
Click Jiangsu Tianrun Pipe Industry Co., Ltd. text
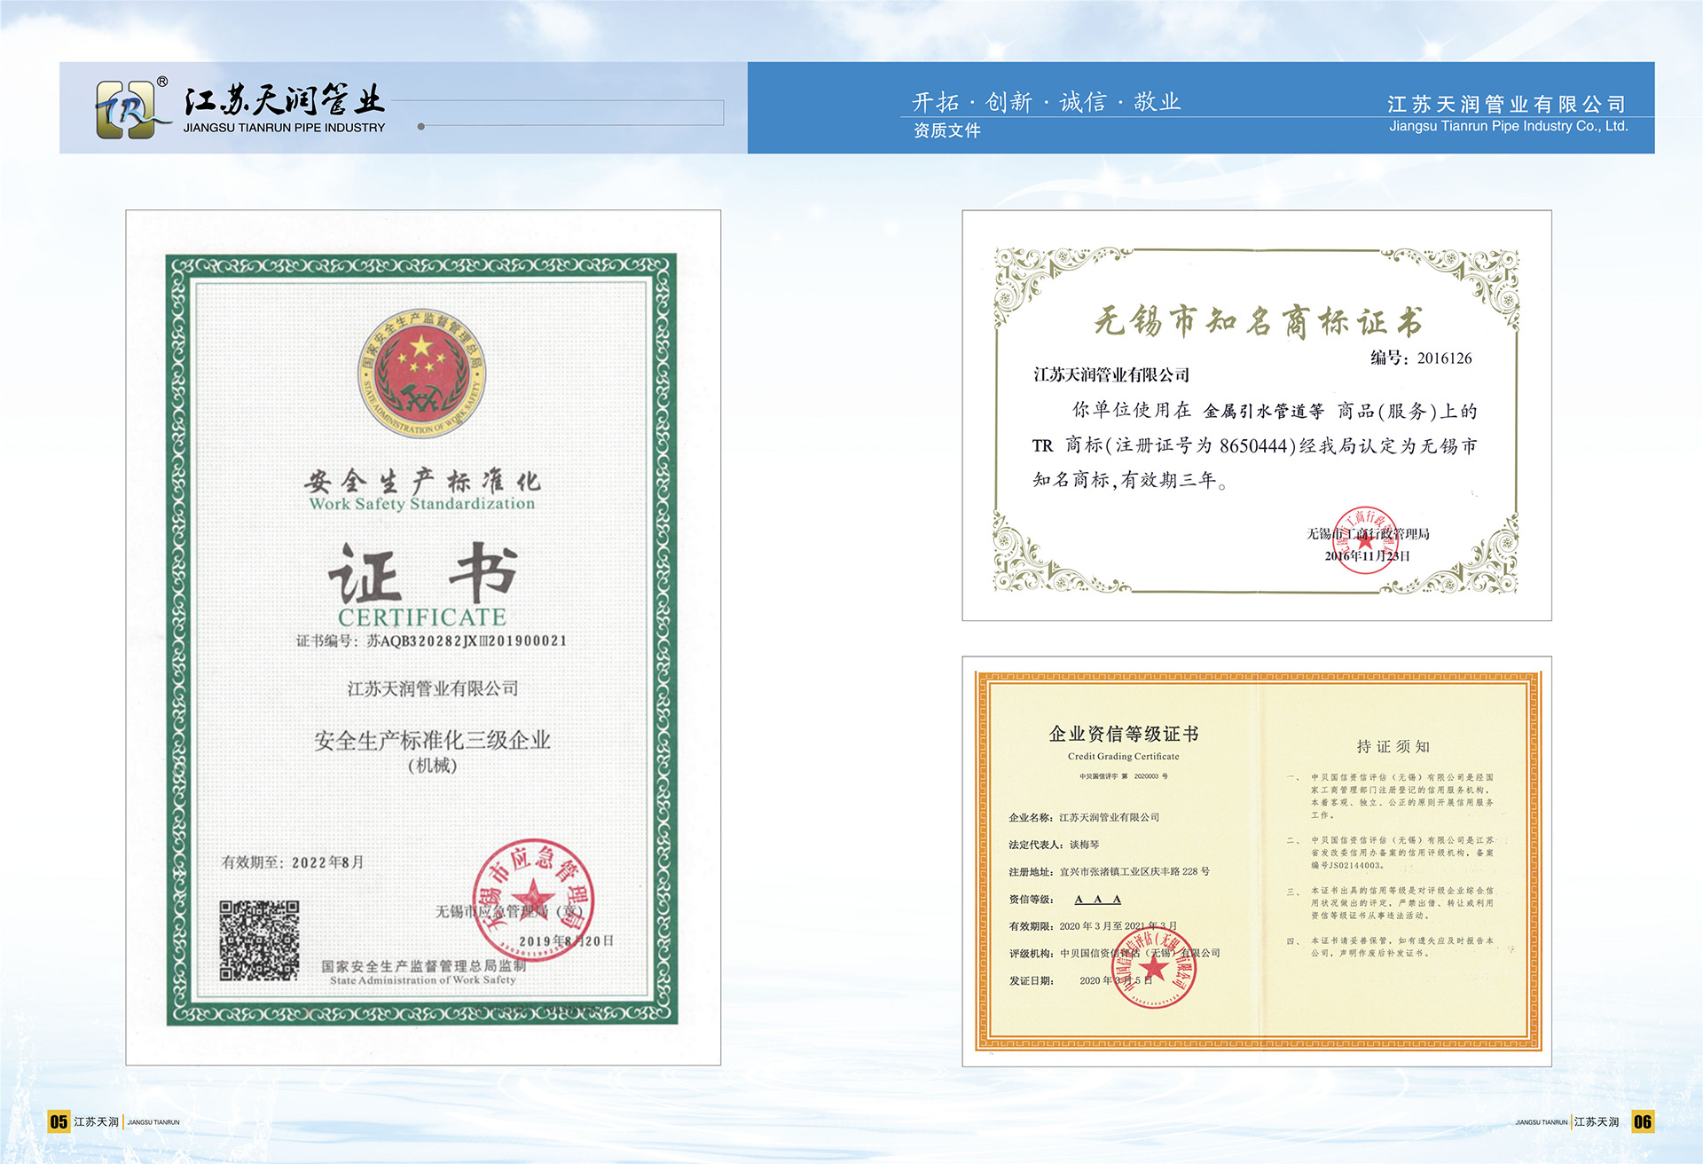point(1508,126)
